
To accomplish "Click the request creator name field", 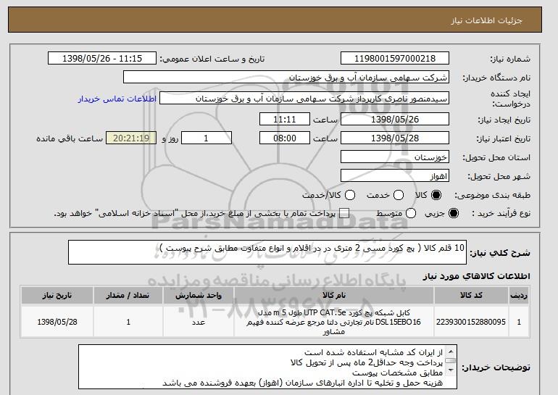I will coord(304,99).
